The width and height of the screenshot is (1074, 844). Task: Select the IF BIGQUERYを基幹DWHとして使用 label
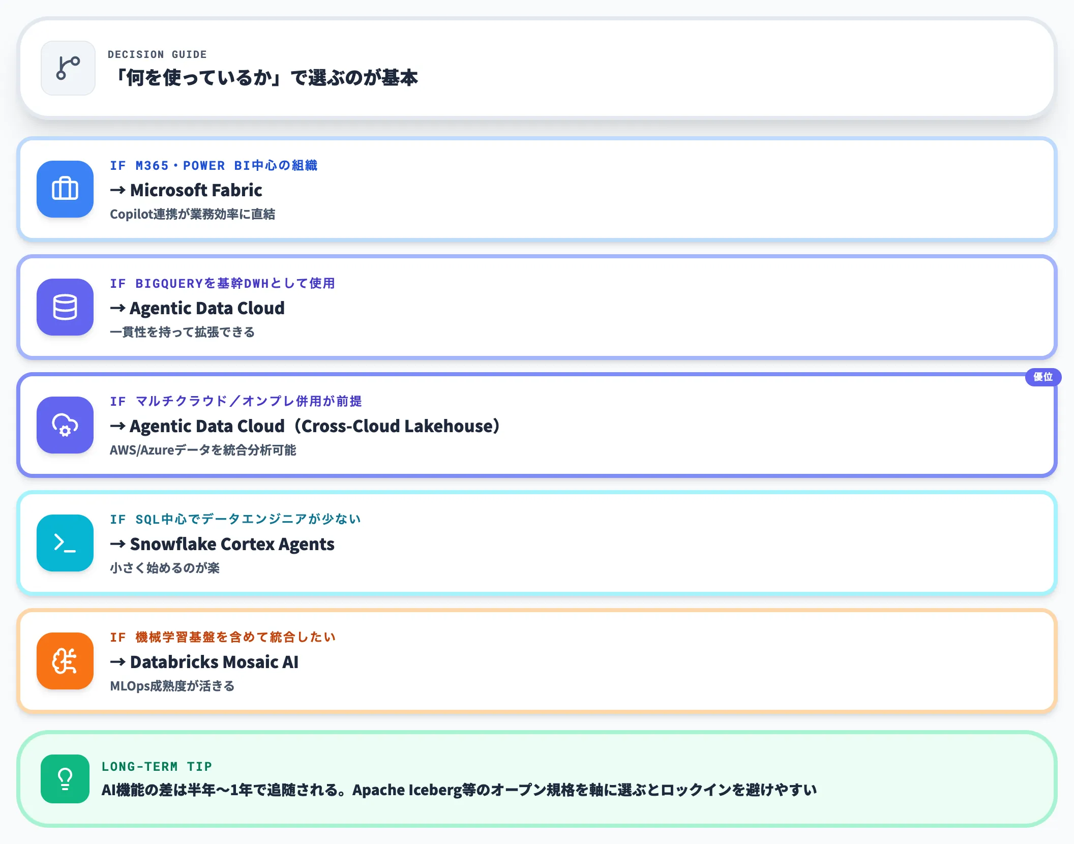click(x=223, y=283)
